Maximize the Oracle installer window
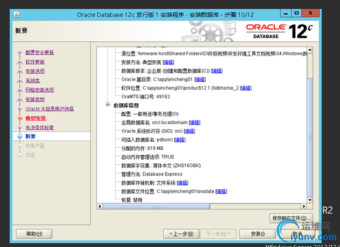340x247 pixels. [296, 14]
